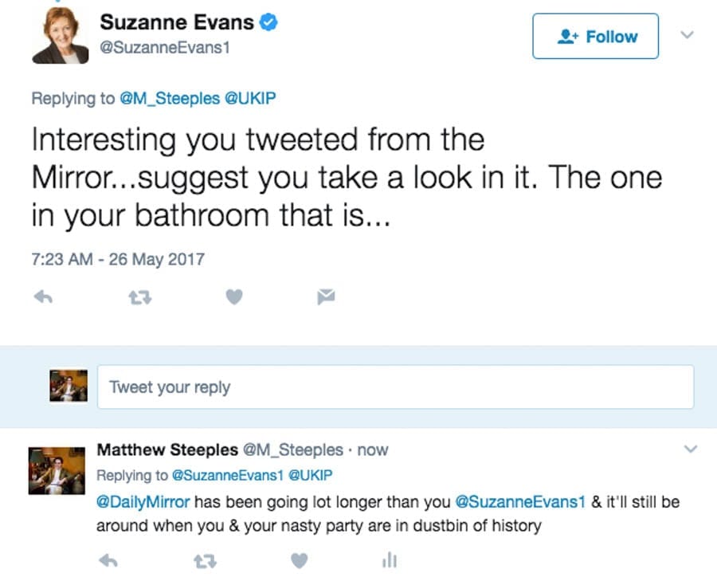This screenshot has width=717, height=581.
Task: Like Suzanne Evans' main tweet
Action: 233,297
